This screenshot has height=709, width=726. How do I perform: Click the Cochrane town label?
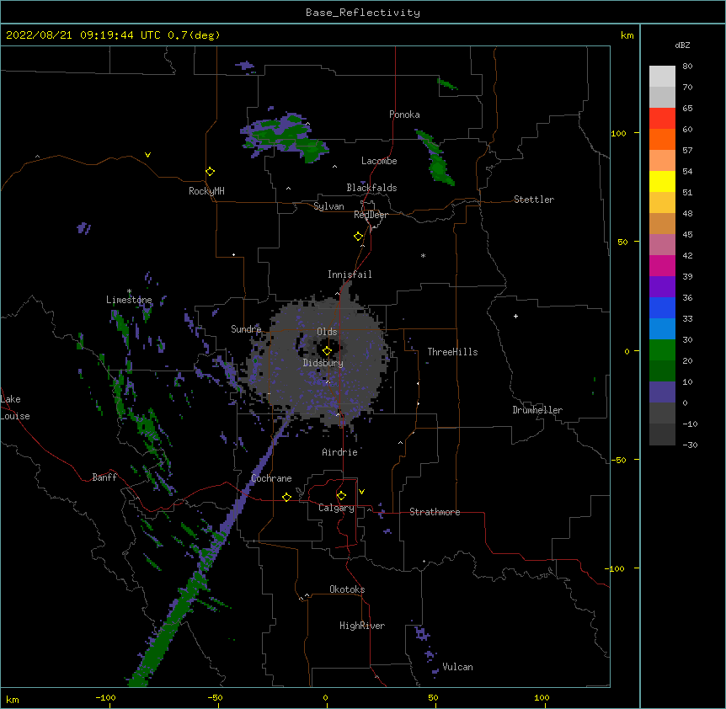point(271,478)
